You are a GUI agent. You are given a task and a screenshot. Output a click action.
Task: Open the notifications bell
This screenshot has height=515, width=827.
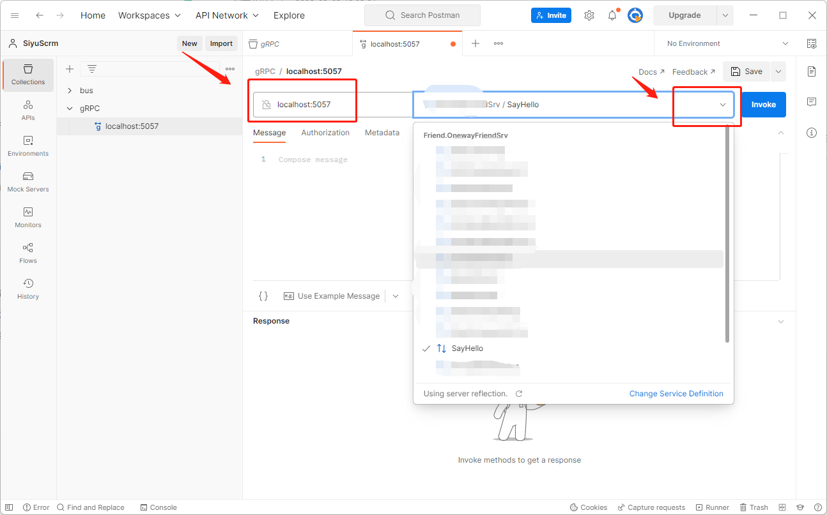613,15
